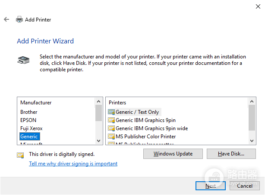The height and width of the screenshot is (195, 265).
Task: Open Windows Update for more drivers
Action: [x=173, y=154]
